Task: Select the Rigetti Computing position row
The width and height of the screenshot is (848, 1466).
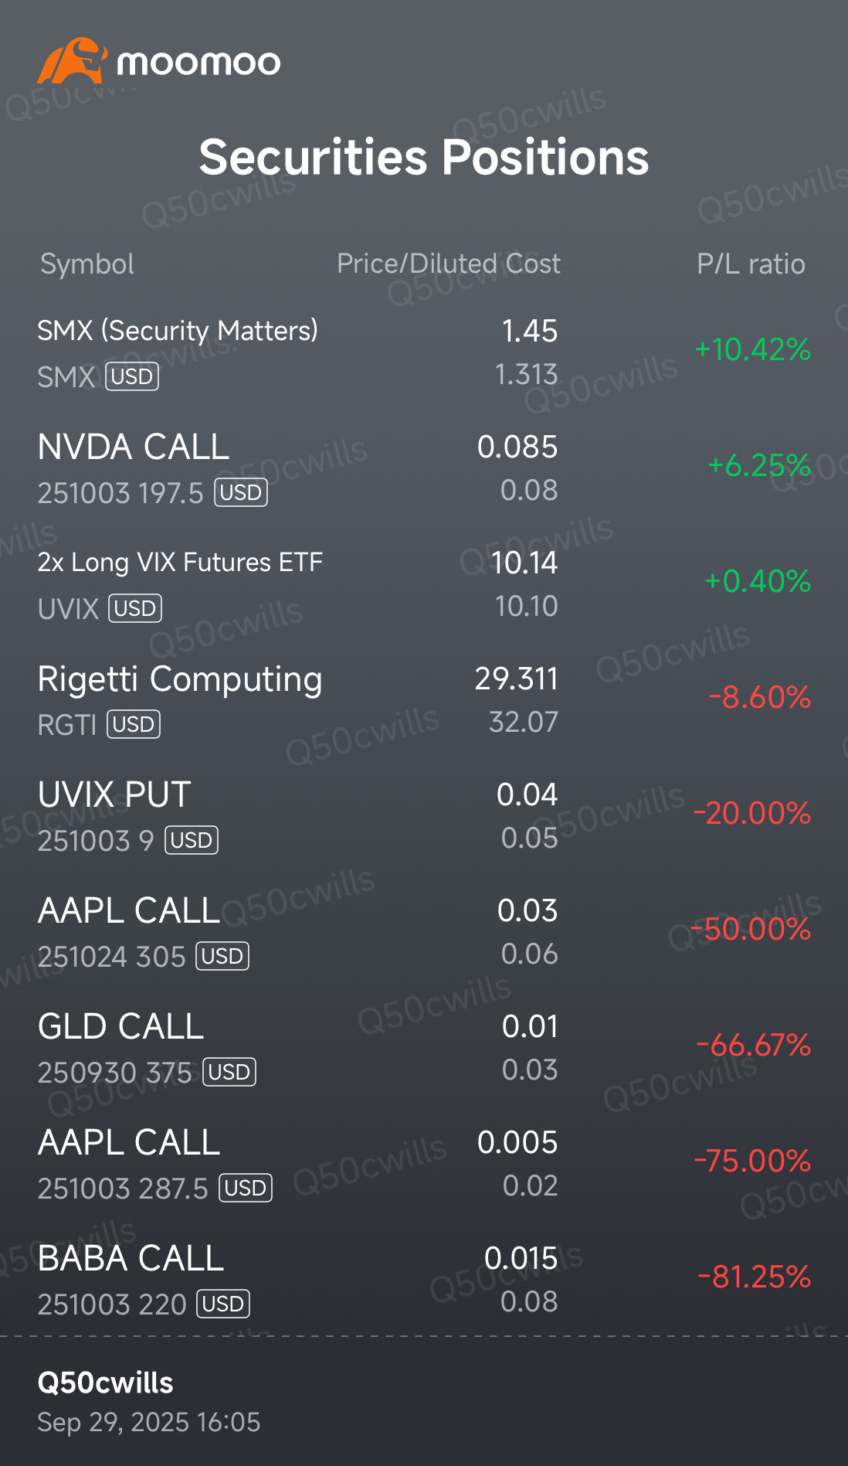Action: (180, 679)
